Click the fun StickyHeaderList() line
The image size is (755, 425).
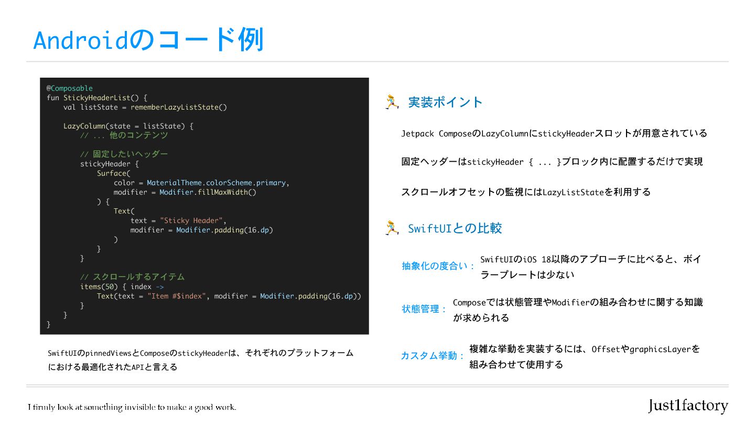[x=97, y=98]
